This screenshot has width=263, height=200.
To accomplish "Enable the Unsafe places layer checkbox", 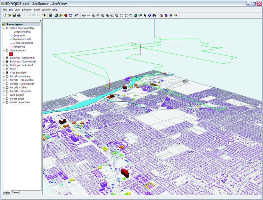I will [x=7, y=50].
